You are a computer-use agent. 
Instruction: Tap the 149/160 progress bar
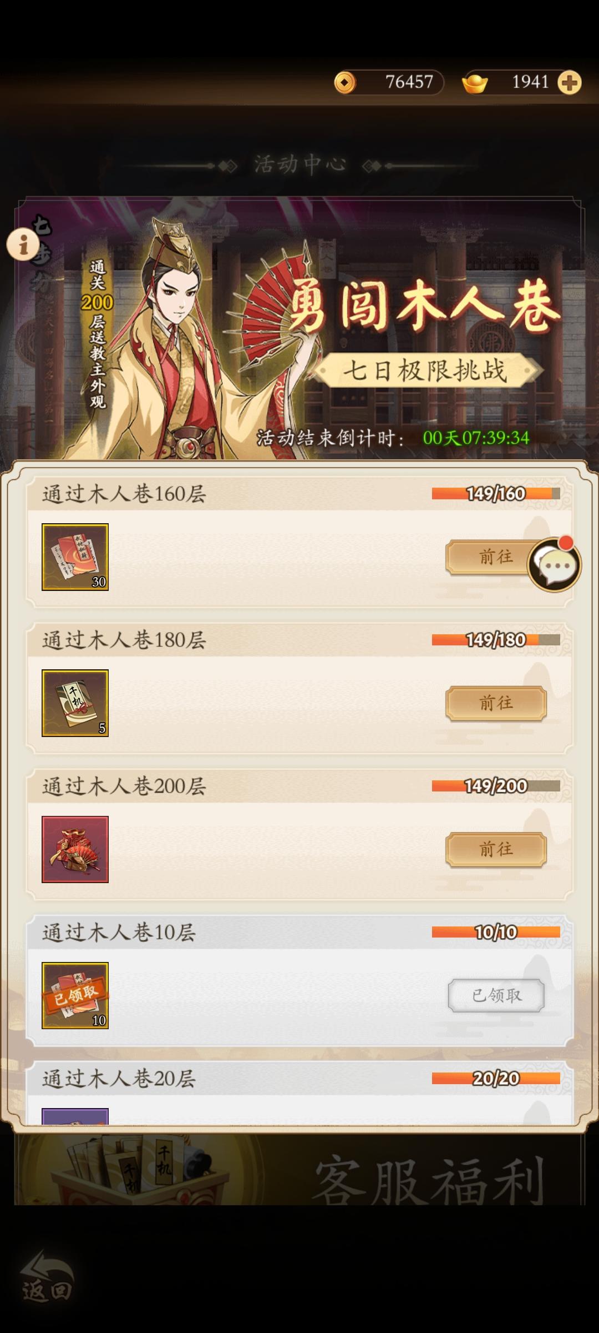(496, 493)
